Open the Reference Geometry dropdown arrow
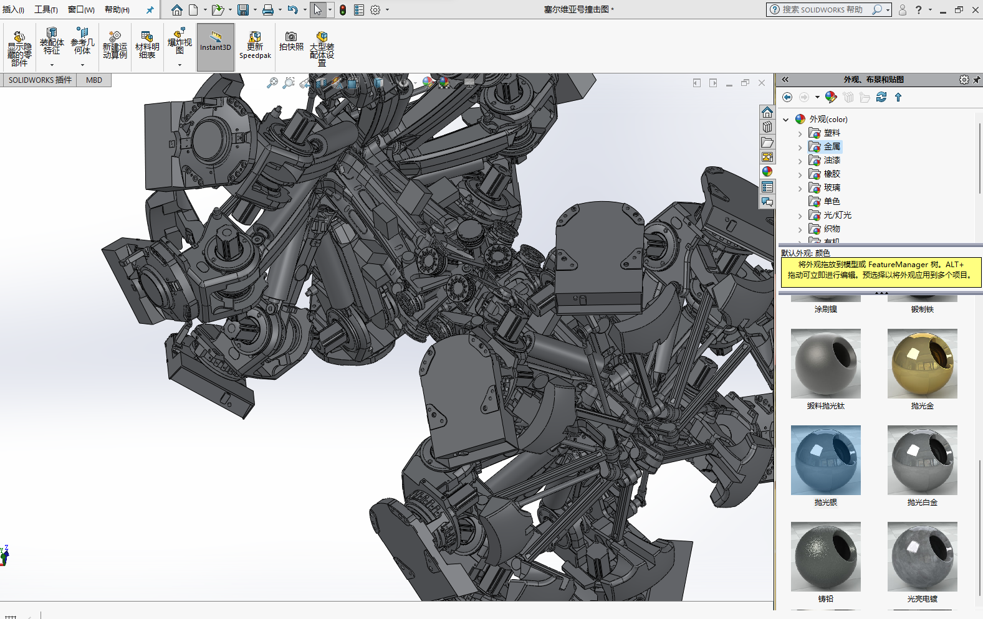 82,65
